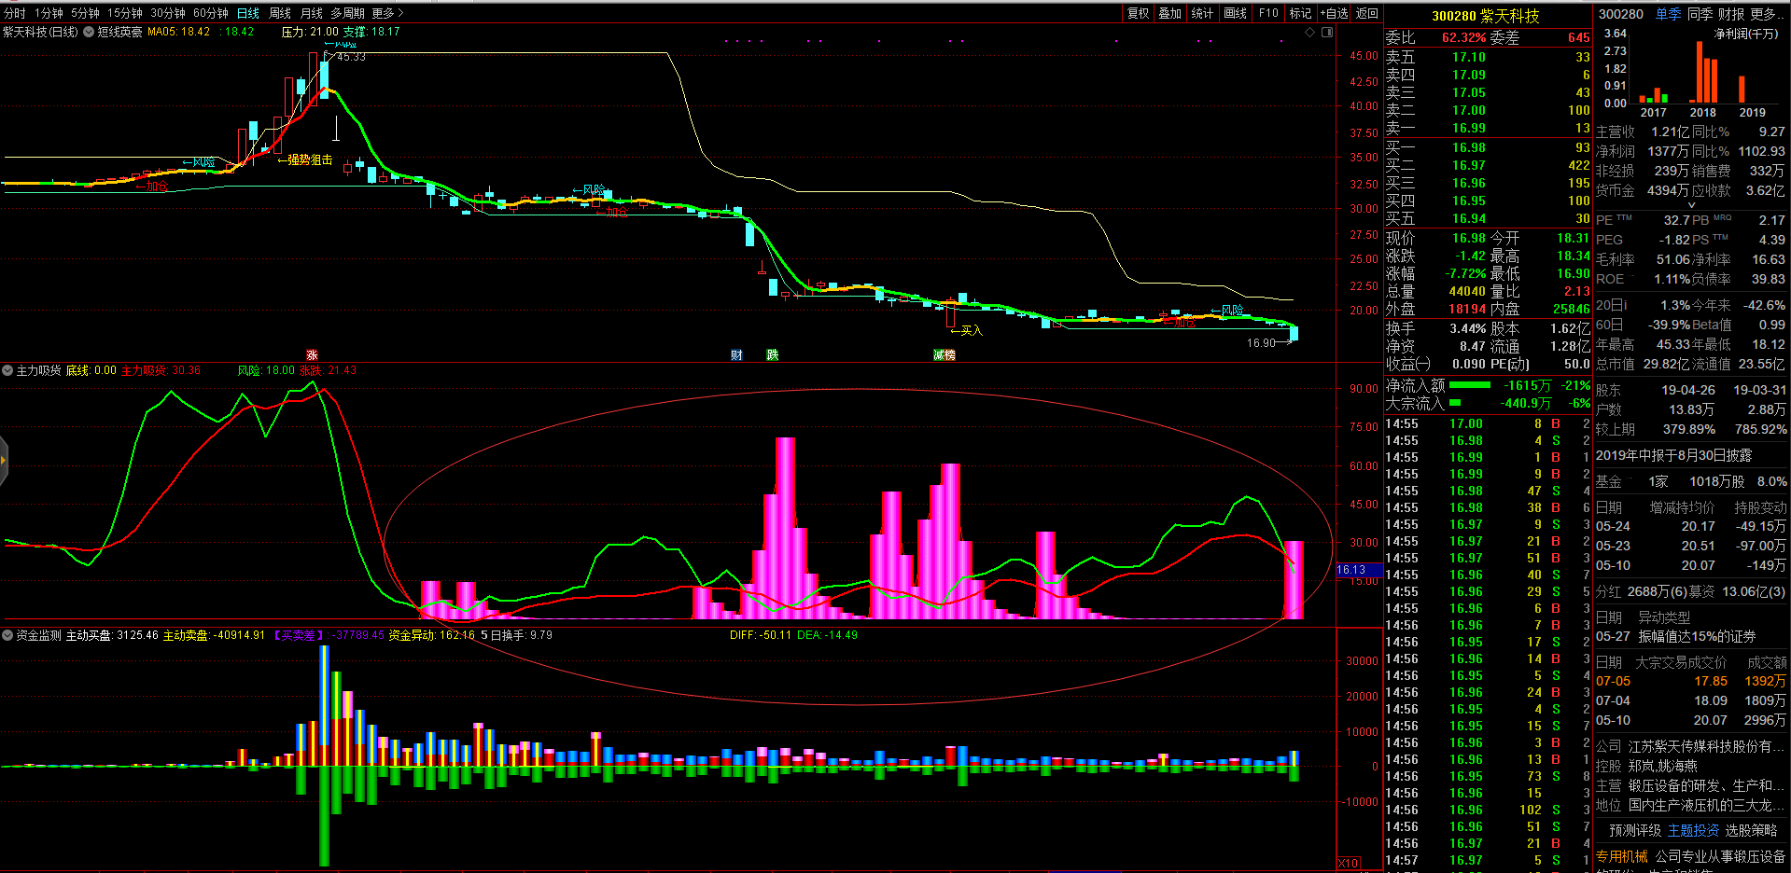Select the 60分钟 period tab
Screen dimensions: 1791x873
point(211,13)
